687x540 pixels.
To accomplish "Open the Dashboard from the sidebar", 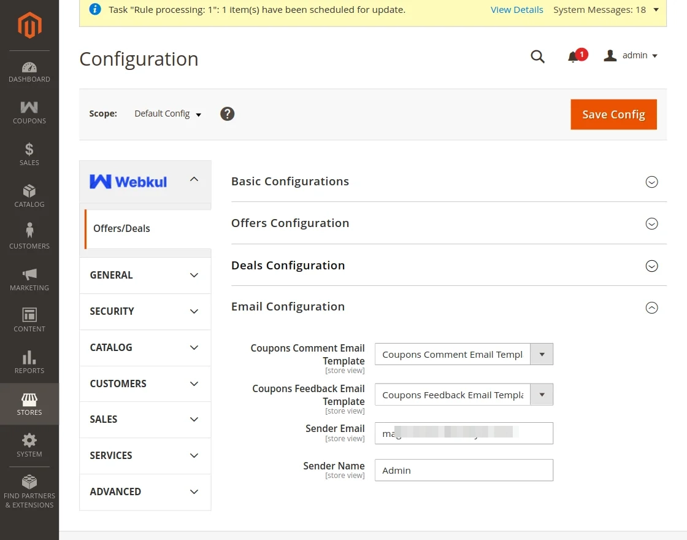I will point(29,71).
